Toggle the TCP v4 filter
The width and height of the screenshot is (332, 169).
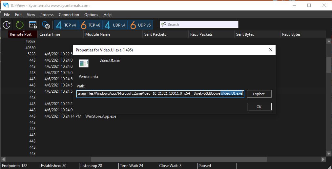coord(66,25)
